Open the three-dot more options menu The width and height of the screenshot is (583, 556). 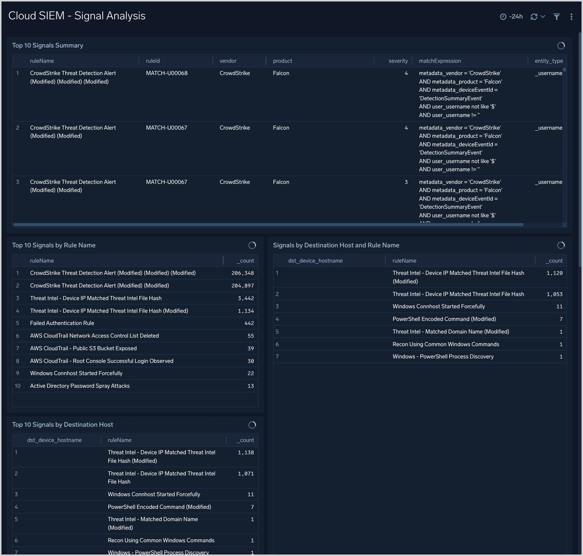click(x=571, y=17)
